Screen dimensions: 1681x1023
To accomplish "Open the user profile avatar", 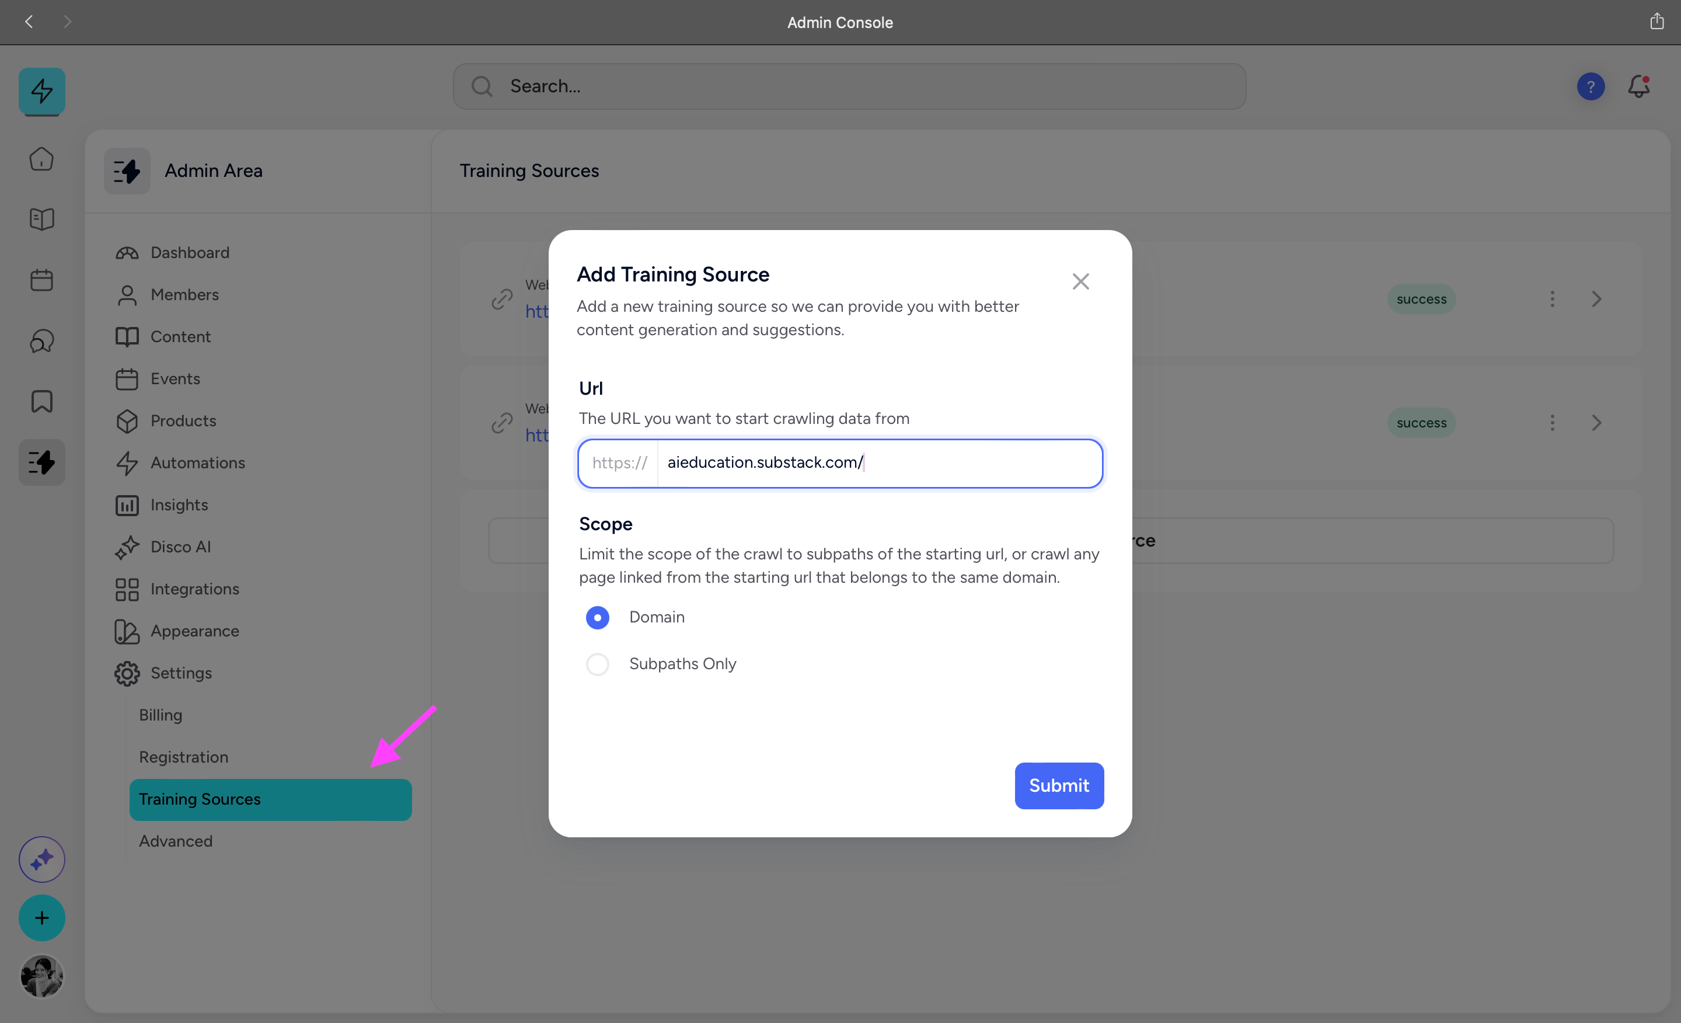I will pyautogui.click(x=41, y=976).
